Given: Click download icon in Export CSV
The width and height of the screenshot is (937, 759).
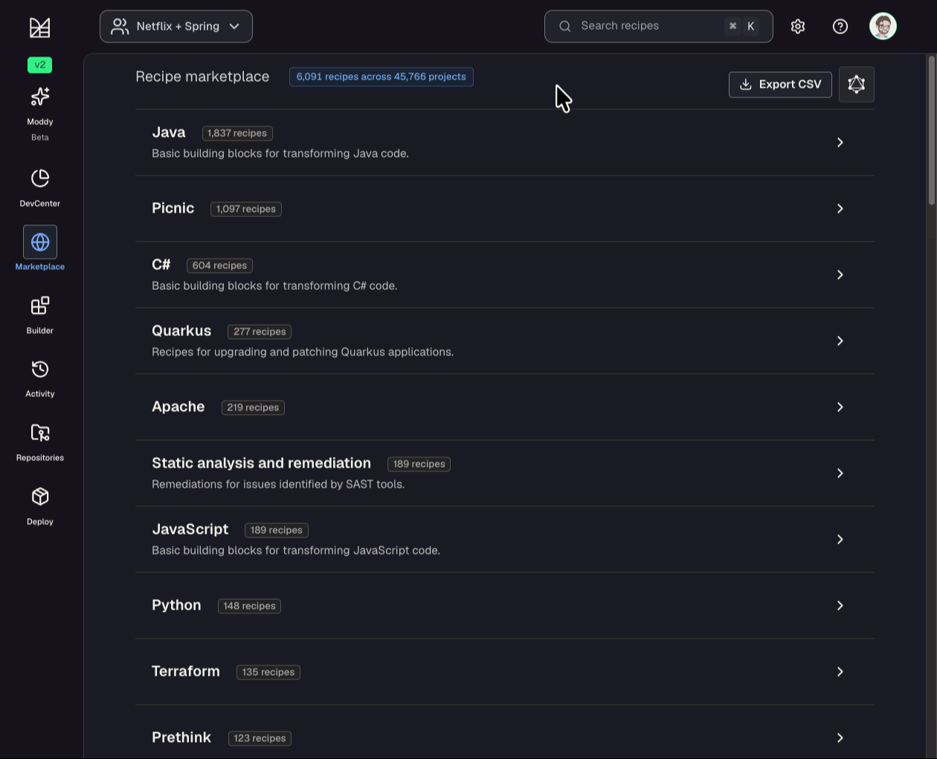Looking at the screenshot, I should pyautogui.click(x=746, y=84).
